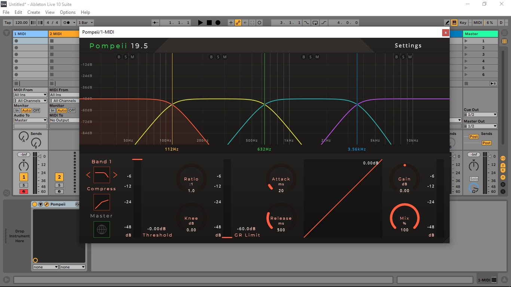
Task: Disarm the red record button on track 1
Action: (24, 192)
